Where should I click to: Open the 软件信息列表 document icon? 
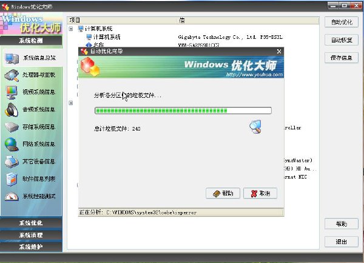tap(12, 179)
